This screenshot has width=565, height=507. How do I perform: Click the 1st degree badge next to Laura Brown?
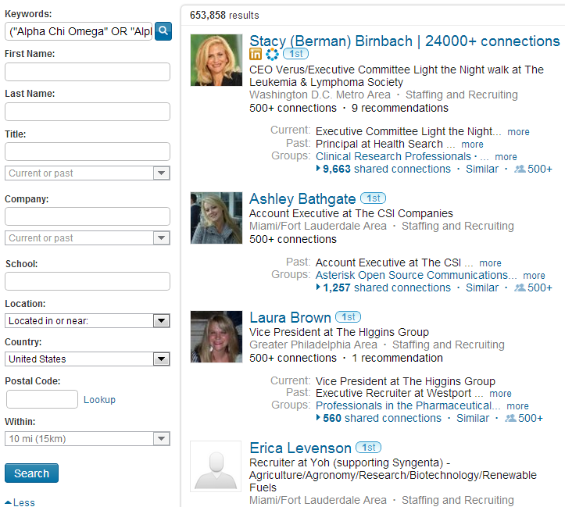(x=348, y=317)
